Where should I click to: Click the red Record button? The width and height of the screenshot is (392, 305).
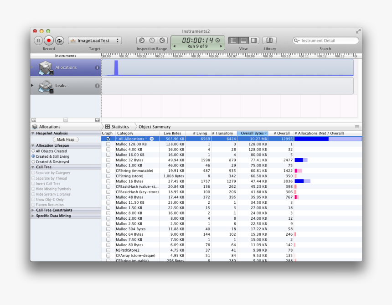click(49, 40)
